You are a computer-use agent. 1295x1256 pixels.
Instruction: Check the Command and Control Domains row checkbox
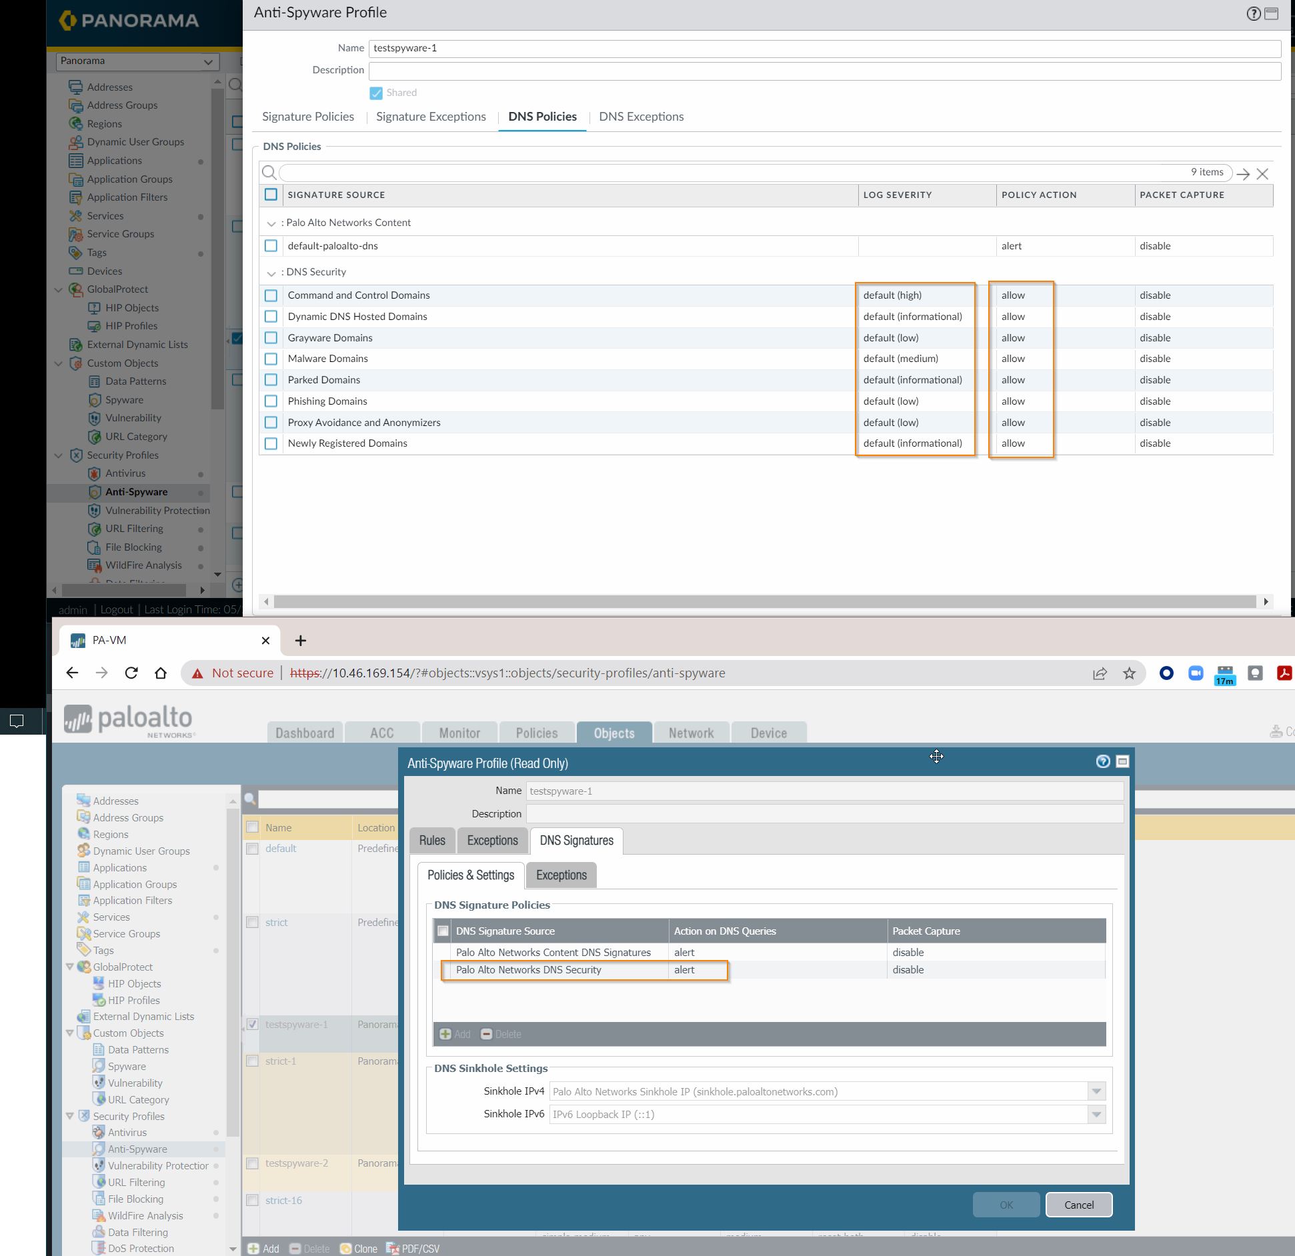pyautogui.click(x=271, y=295)
